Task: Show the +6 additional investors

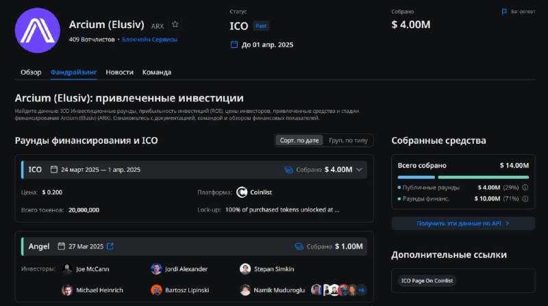Action: coord(362,290)
